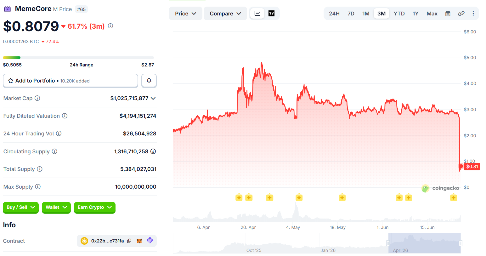Image resolution: width=486 pixels, height=256 pixels.
Task: Click info icon beside 1,316,710,258 value
Action: [153, 151]
